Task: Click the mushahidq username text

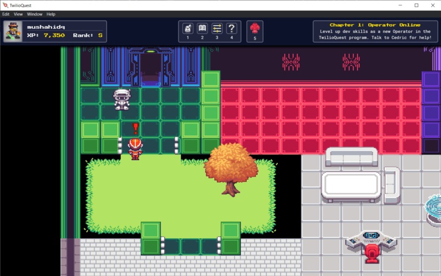Action: click(46, 27)
